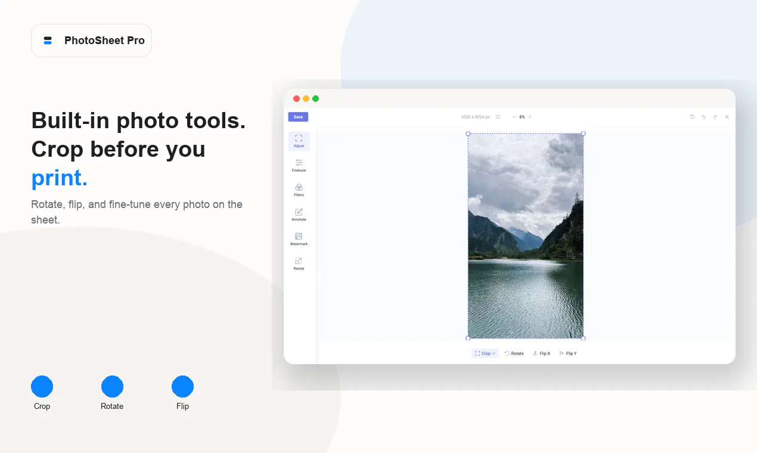Image resolution: width=757 pixels, height=453 pixels.
Task: Click the lake photo in the crop area
Action: (526, 236)
